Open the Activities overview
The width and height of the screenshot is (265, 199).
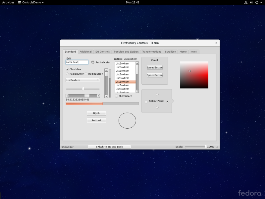(x=8, y=2)
